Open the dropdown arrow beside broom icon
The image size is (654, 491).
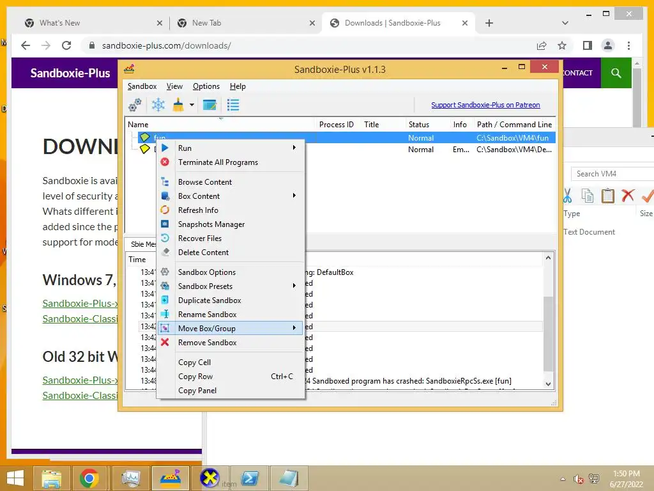pos(192,105)
